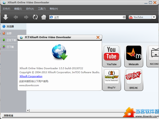
Task: Click the copyright line in the About dialog
Action: point(60,72)
